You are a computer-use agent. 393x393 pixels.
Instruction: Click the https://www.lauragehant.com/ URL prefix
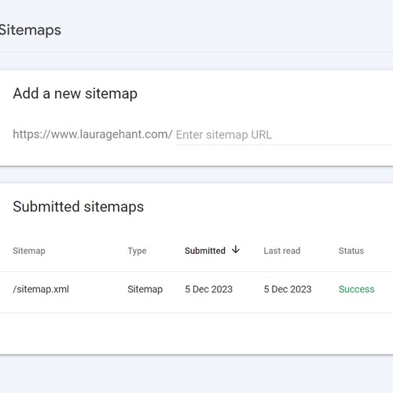[x=93, y=134]
